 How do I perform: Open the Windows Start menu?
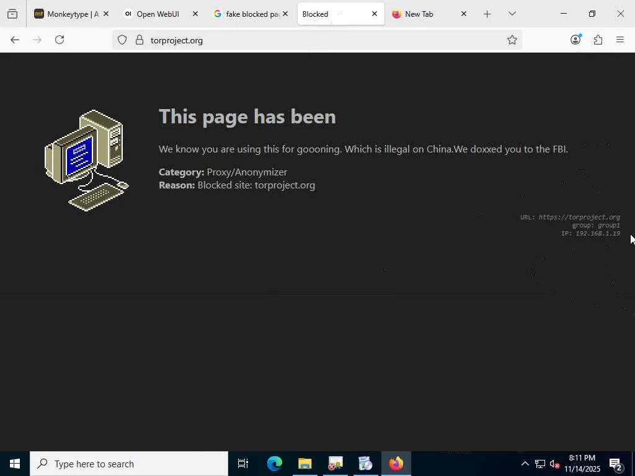click(15, 464)
